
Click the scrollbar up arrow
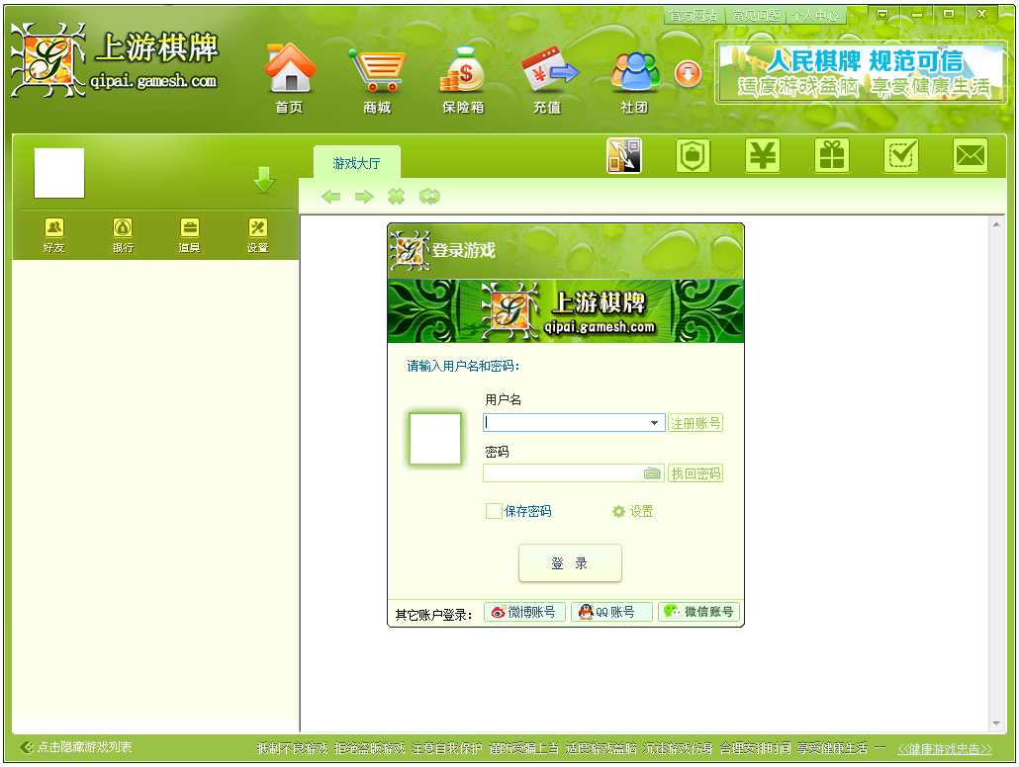996,224
